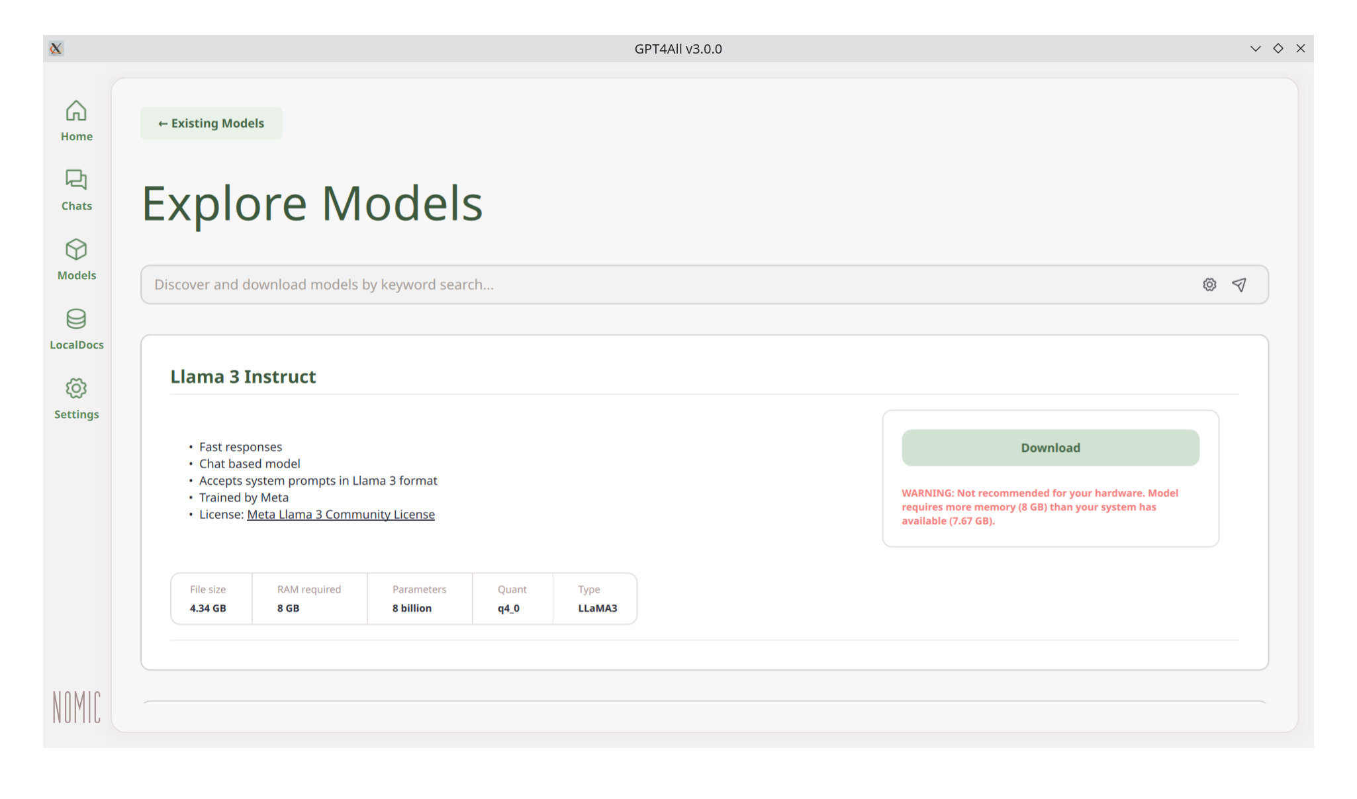Open the Settings view in sidebar
This screenshot has height=799, width=1357.
point(76,399)
